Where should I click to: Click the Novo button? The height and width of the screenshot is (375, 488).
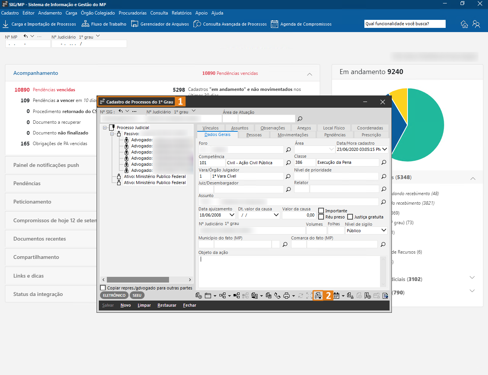126,305
